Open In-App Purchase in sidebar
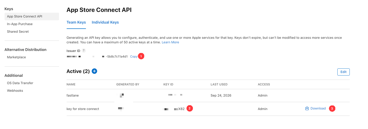The image size is (368, 129). coord(20,24)
